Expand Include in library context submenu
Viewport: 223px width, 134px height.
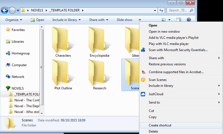pyautogui.click(x=181, y=86)
